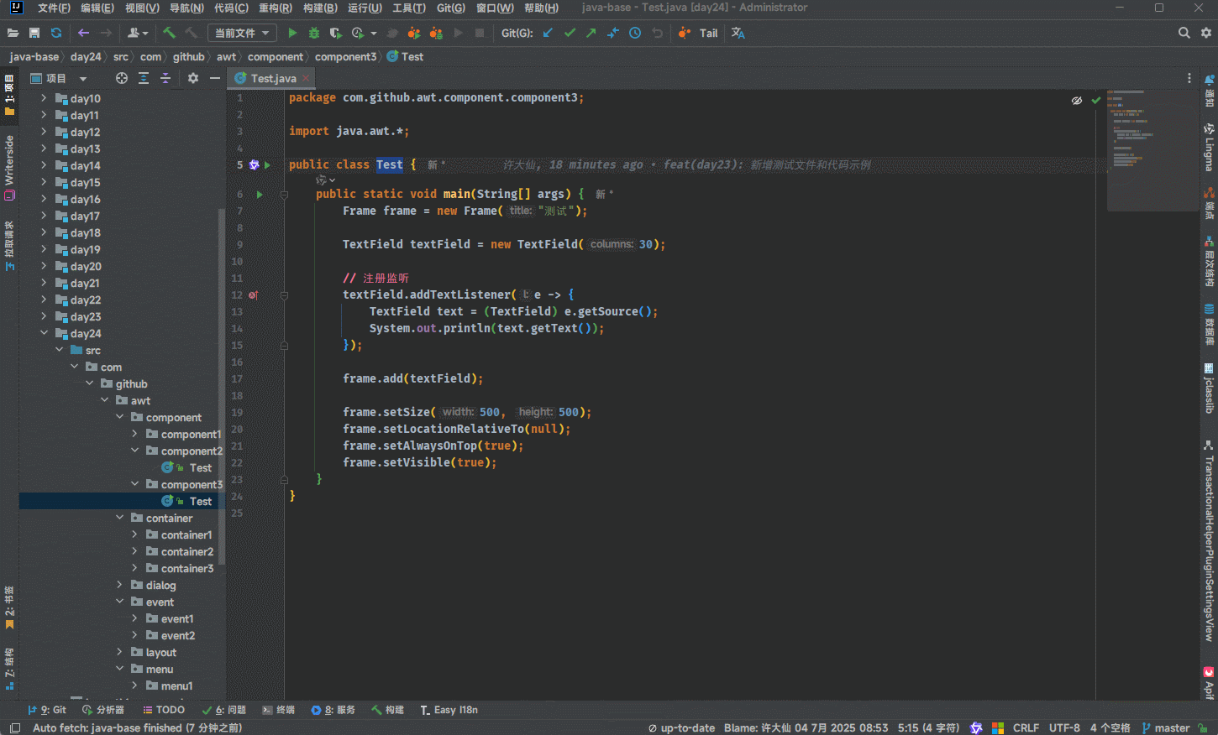
Task: Click the Git commit checkmark icon
Action: tap(570, 33)
